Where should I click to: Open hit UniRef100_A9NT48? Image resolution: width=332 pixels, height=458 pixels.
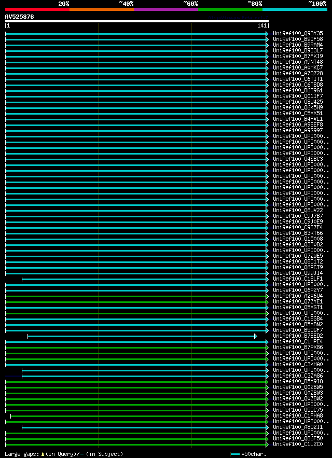pos(298,62)
